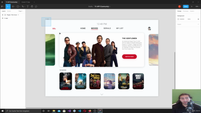
Task: Click the red hamburger menu in design
Action: 54,29
